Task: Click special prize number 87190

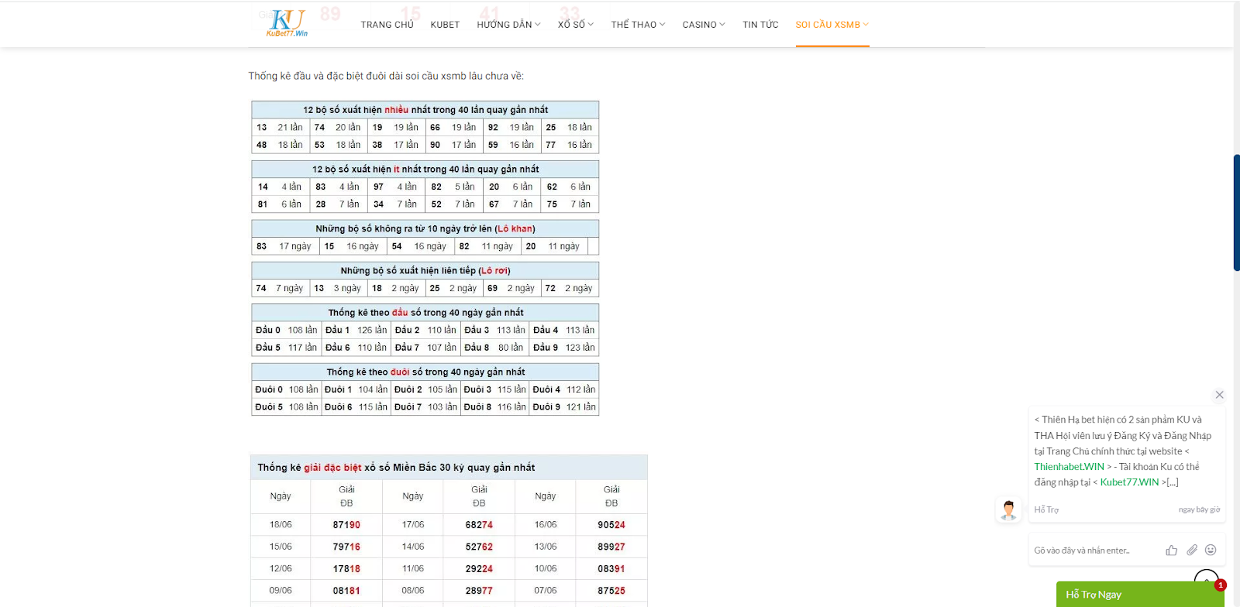Action: [x=346, y=525]
